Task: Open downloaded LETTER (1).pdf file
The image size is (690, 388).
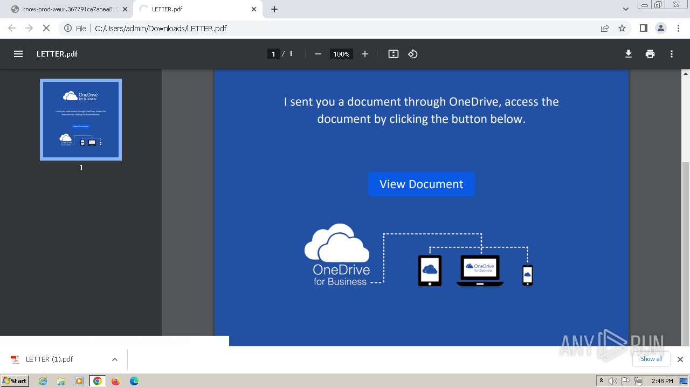Action: pyautogui.click(x=49, y=359)
